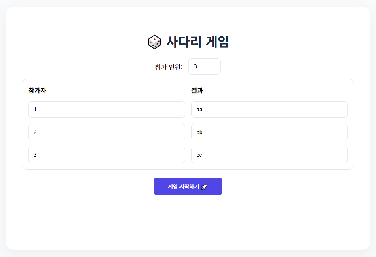376x257 pixels.
Task: Click the purple start game button label text
Action: point(183,186)
